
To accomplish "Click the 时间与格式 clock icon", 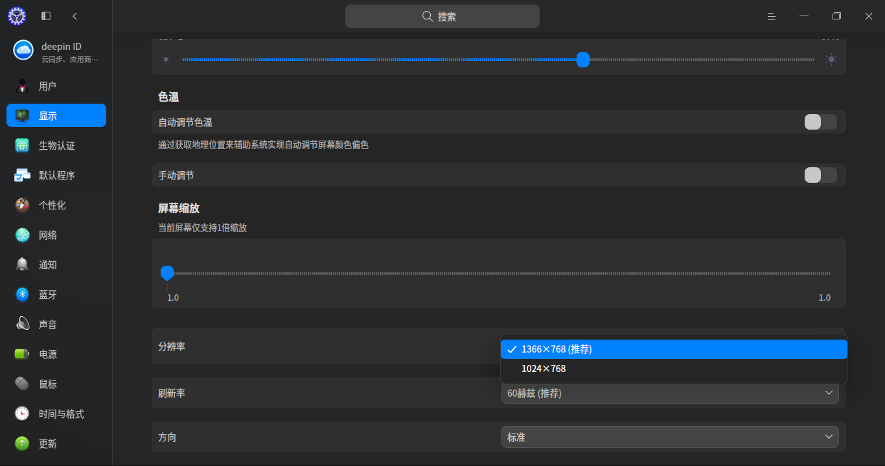I will [23, 414].
